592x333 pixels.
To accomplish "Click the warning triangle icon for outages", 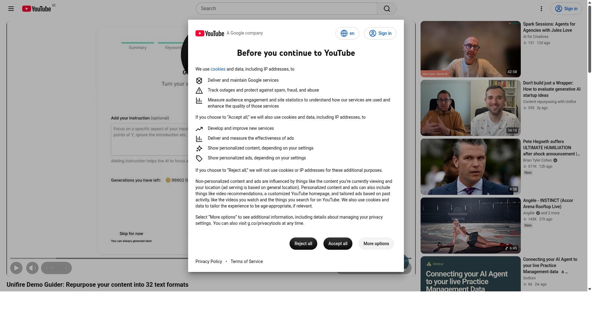I will [199, 91].
